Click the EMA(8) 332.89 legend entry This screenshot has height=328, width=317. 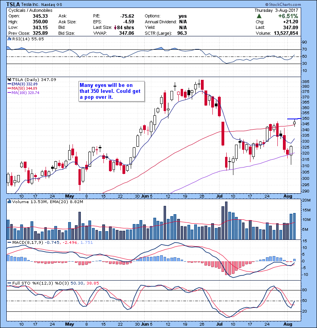coord(24,84)
